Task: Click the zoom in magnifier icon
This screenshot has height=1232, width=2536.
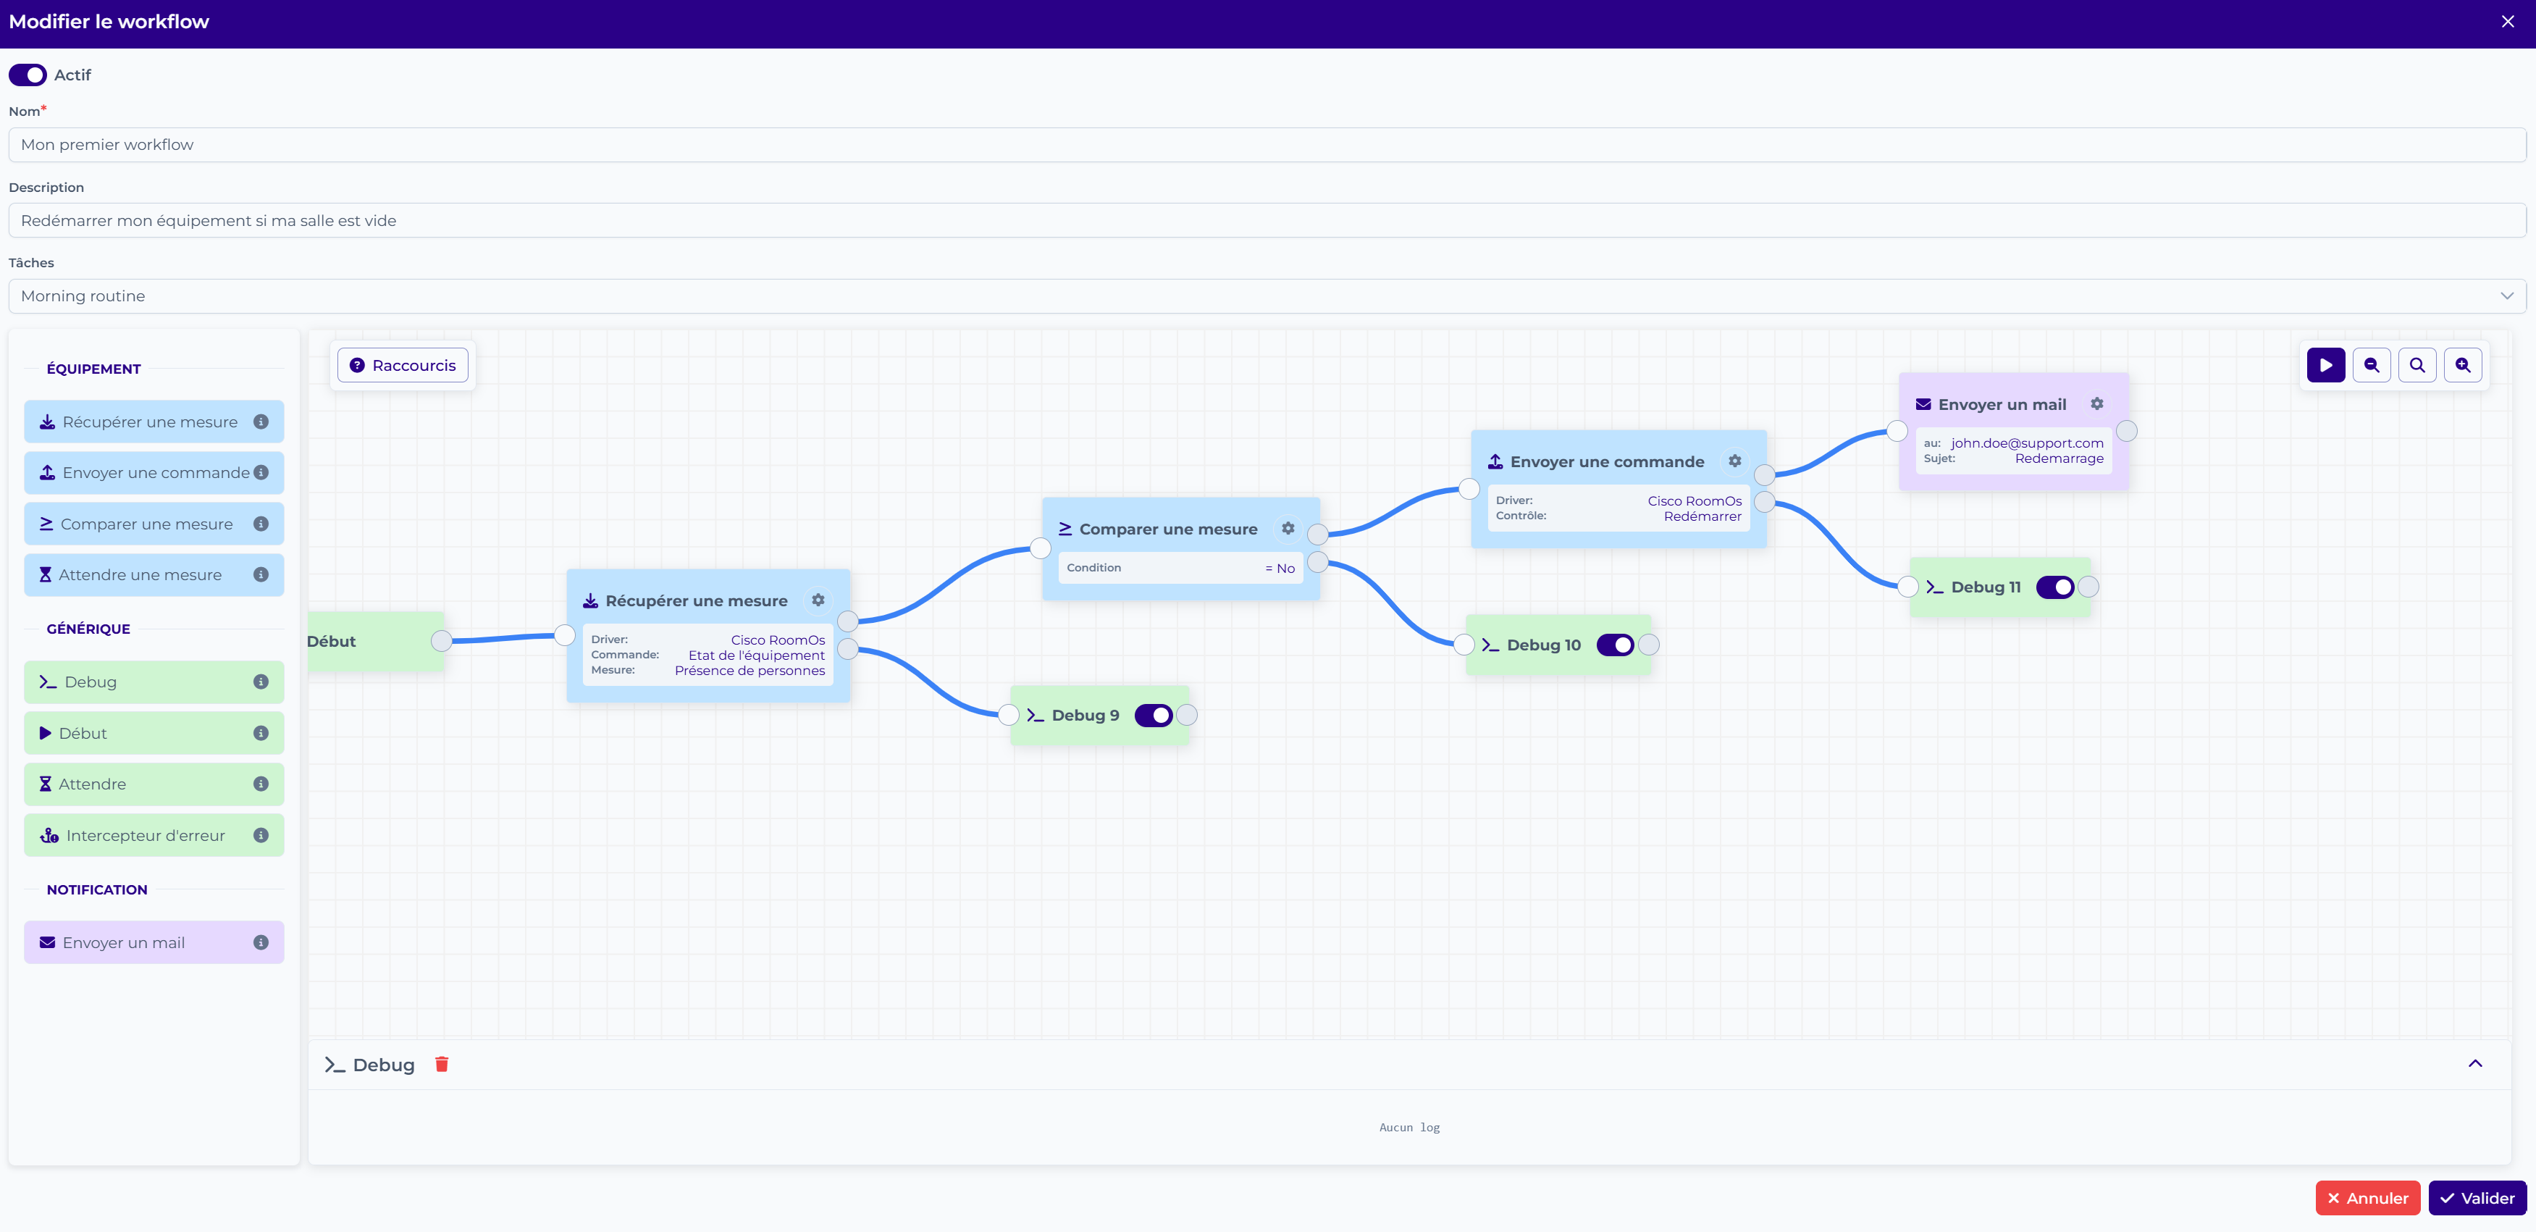Action: pos(2462,365)
